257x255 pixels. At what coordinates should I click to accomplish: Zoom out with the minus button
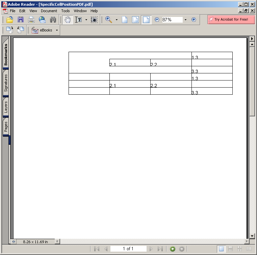click(157, 20)
